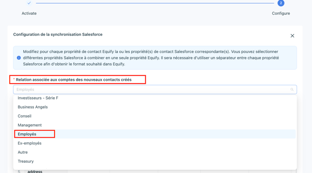The image size is (312, 173).
Task: Click the completed Activate step checkmark
Action: [x=29, y=3]
